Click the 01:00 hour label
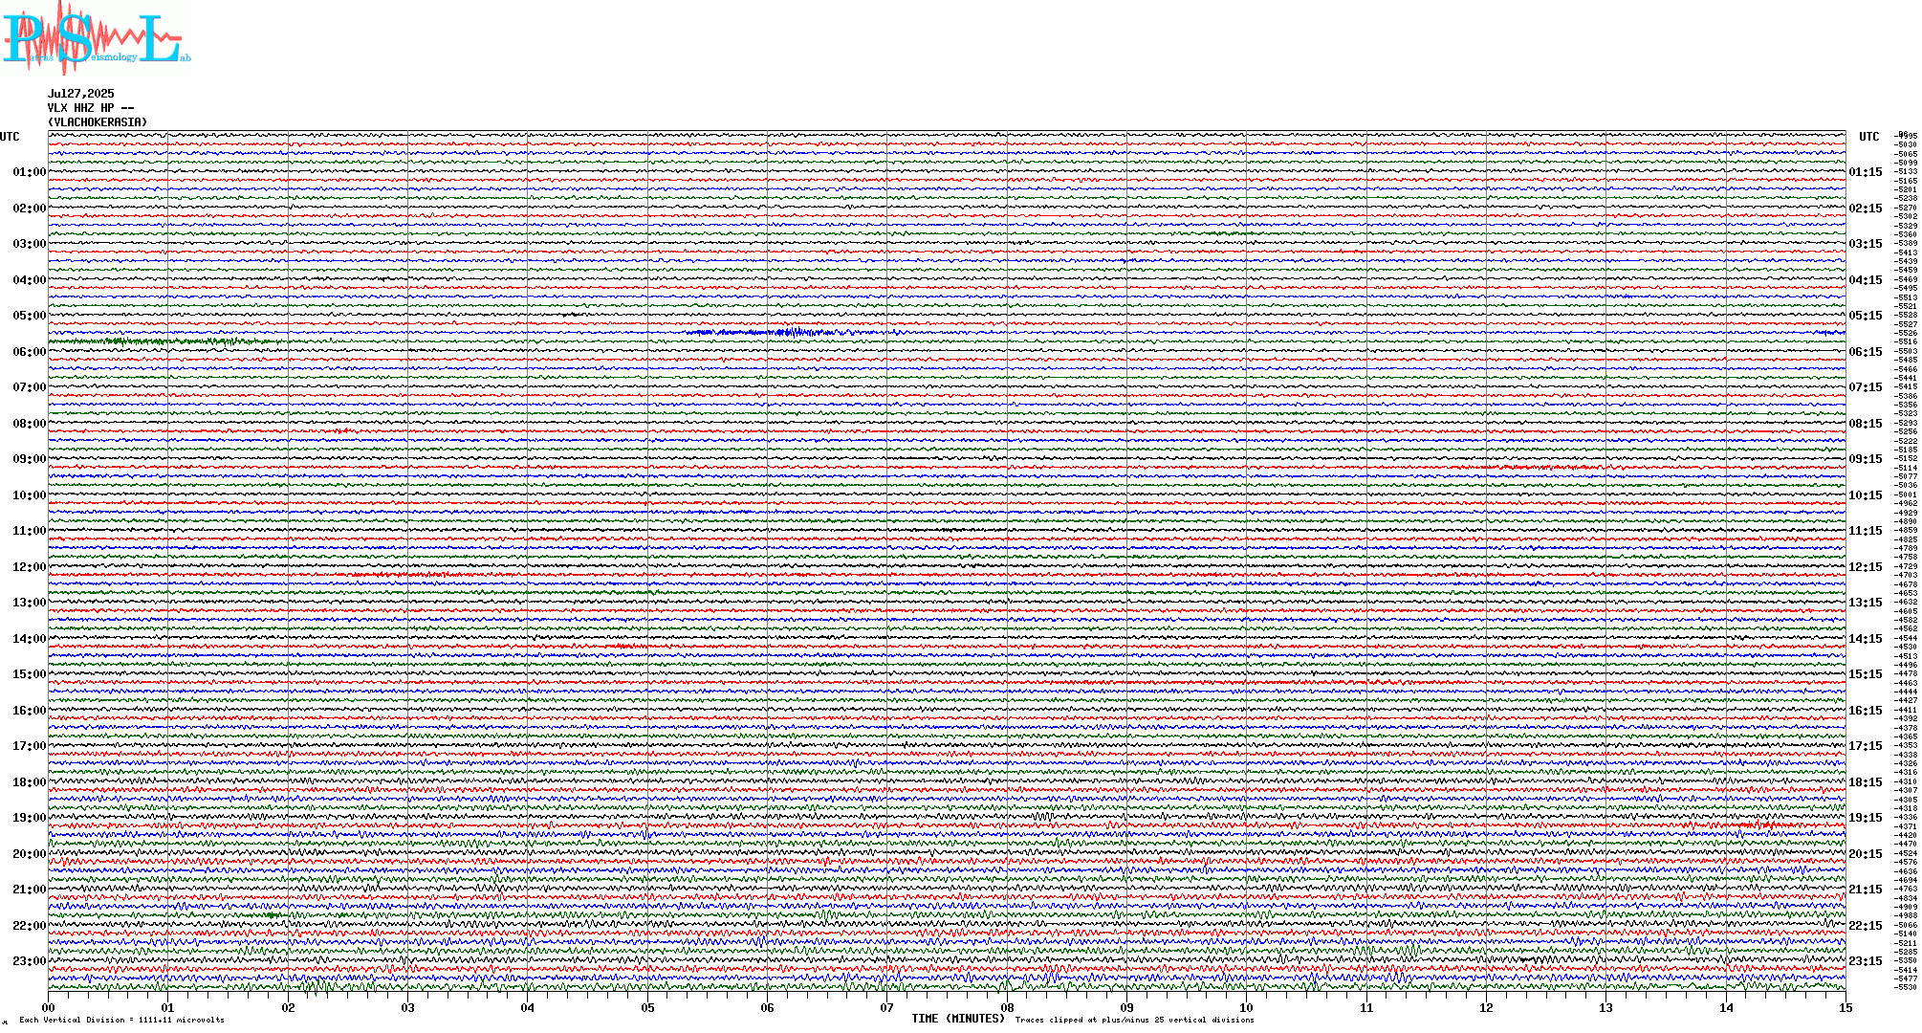 (x=29, y=172)
